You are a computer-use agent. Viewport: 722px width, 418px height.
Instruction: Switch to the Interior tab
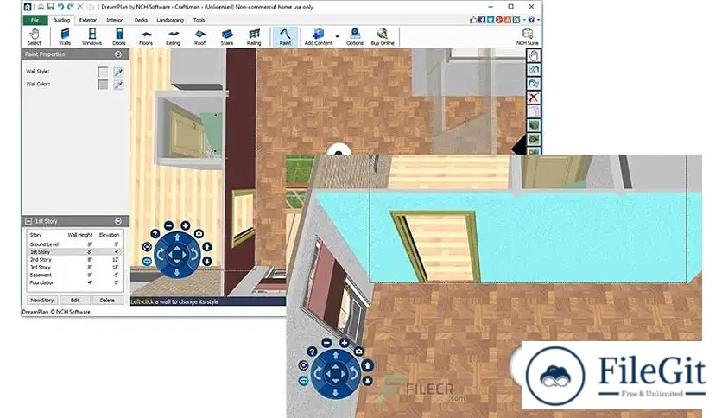point(115,20)
